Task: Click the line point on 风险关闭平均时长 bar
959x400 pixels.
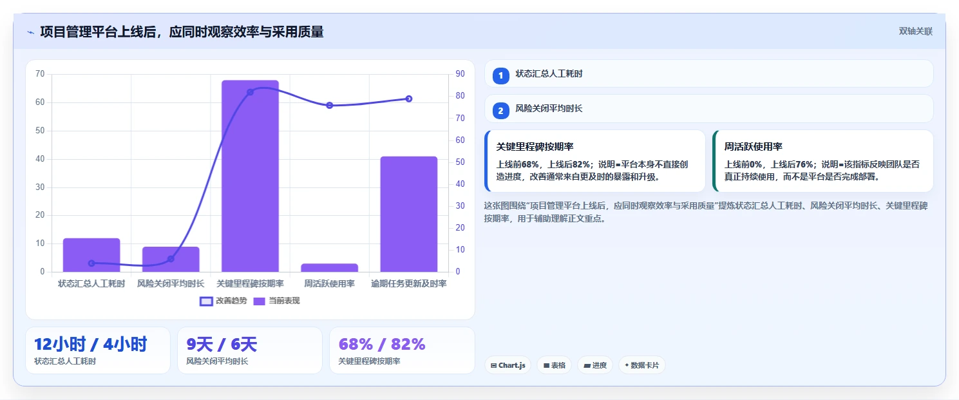Action: (171, 259)
